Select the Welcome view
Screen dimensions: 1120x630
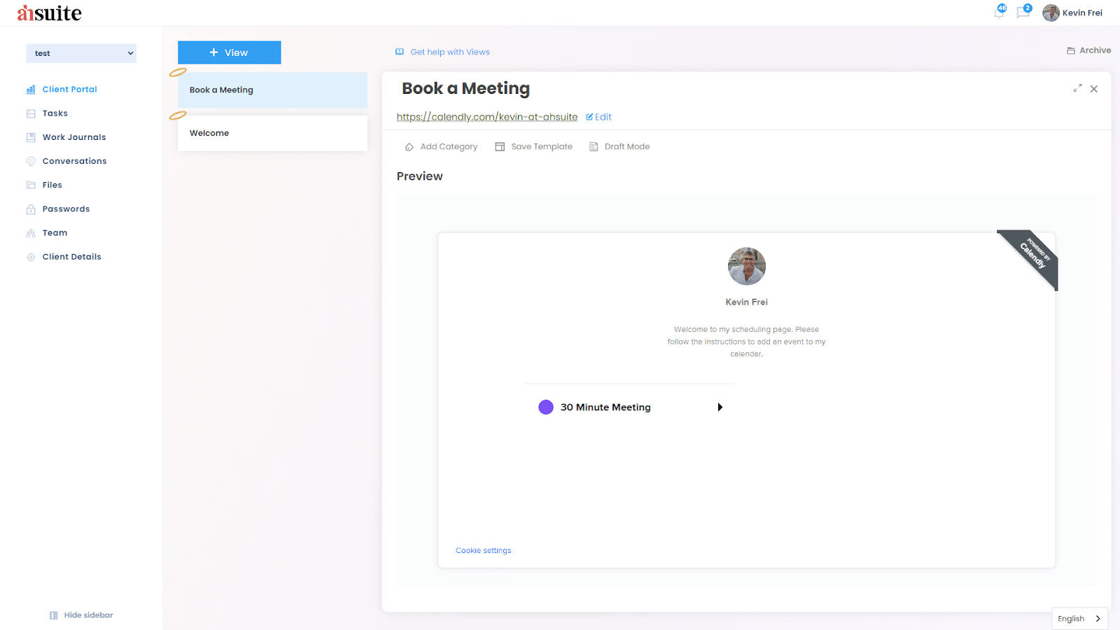pos(272,133)
